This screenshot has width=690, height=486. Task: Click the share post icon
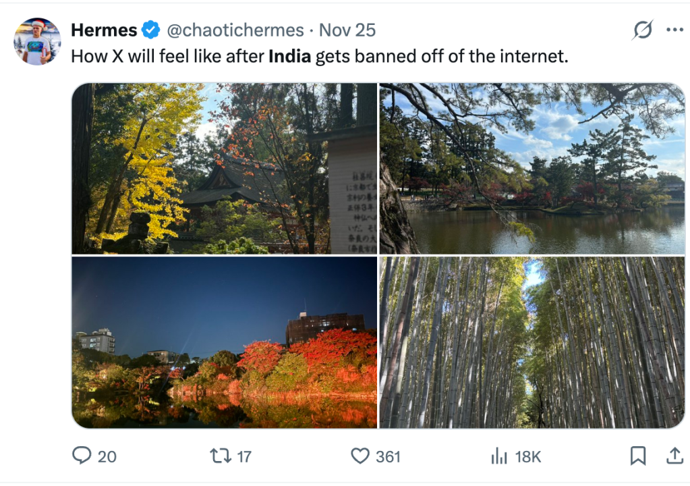674,456
